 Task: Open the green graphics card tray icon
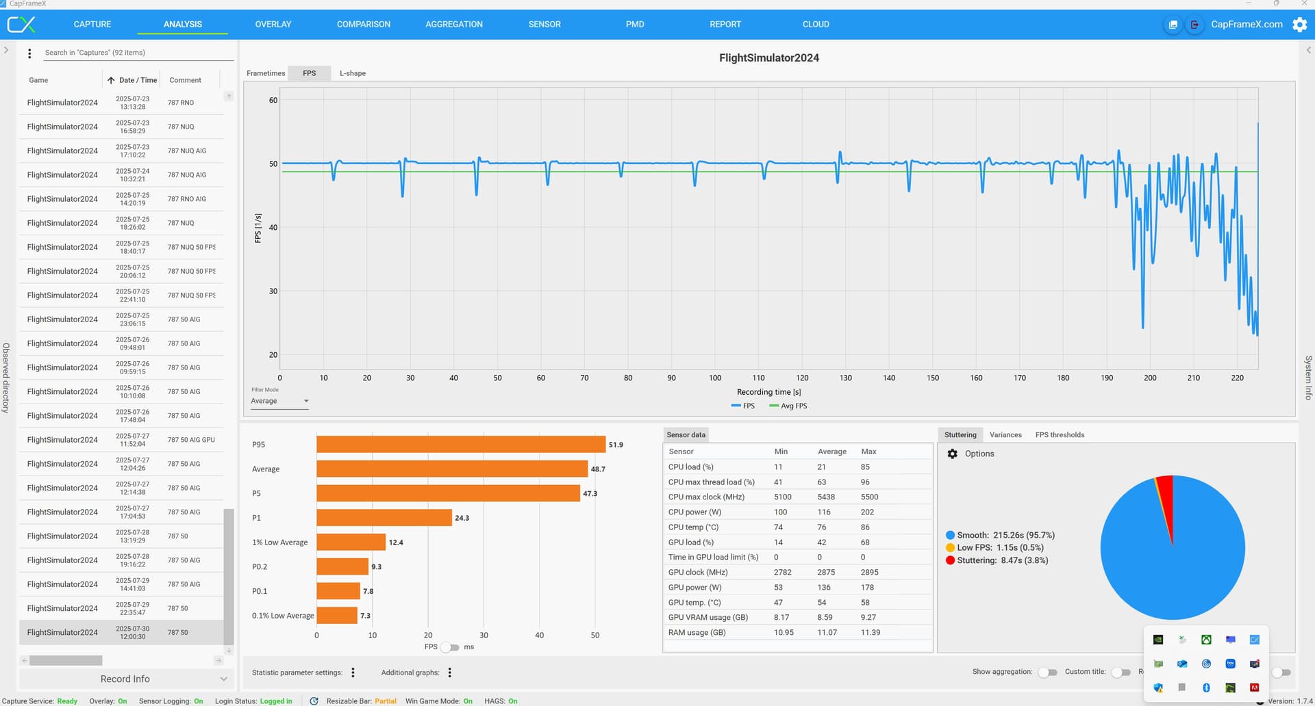coord(1158,664)
